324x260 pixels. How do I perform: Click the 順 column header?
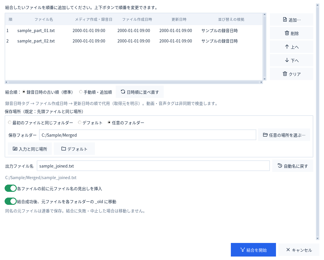(x=10, y=19)
